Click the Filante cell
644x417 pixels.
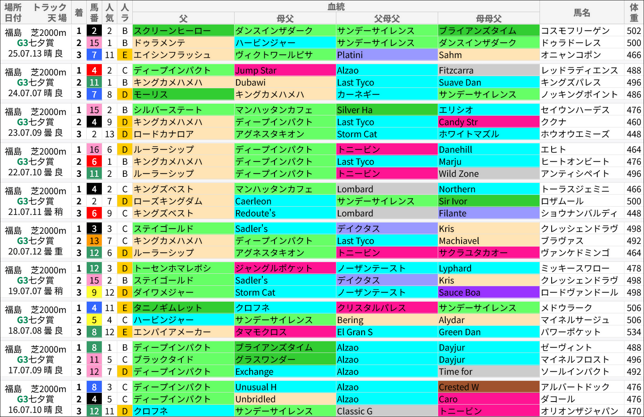coord(489,213)
